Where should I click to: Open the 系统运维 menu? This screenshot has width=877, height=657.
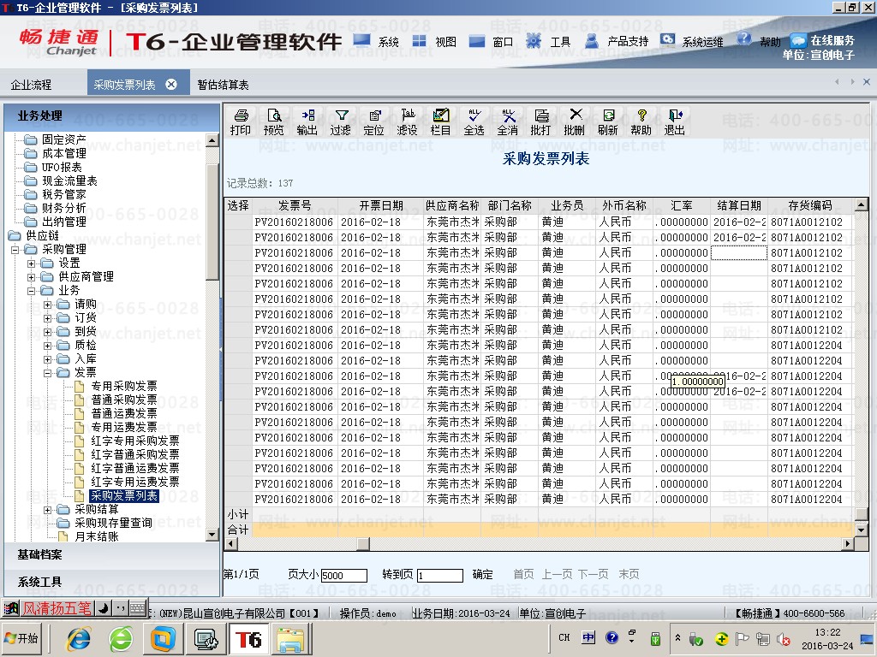(692, 41)
